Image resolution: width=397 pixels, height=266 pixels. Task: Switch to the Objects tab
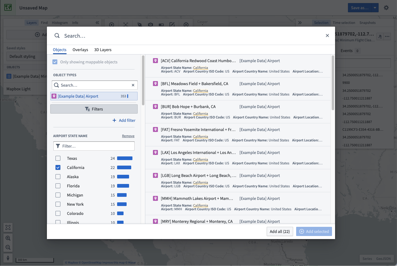[59, 50]
